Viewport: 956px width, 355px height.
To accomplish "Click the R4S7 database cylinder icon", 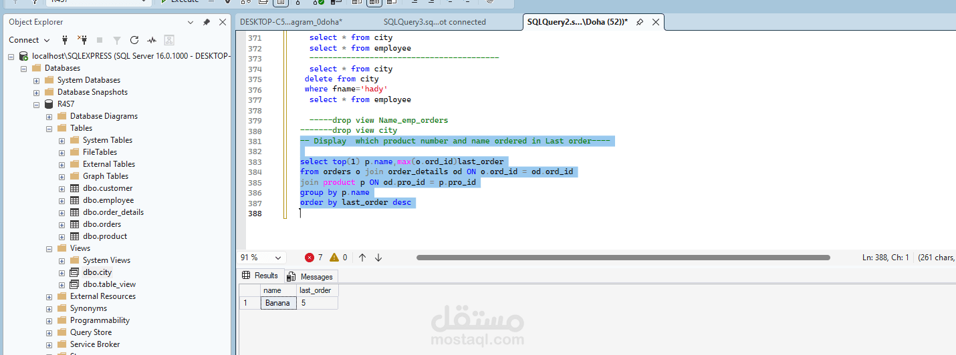I will [49, 104].
